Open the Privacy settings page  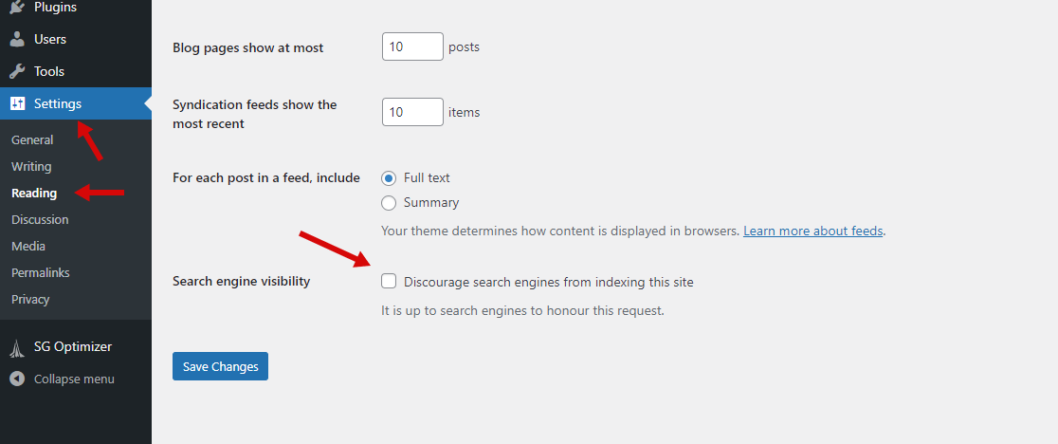click(30, 299)
